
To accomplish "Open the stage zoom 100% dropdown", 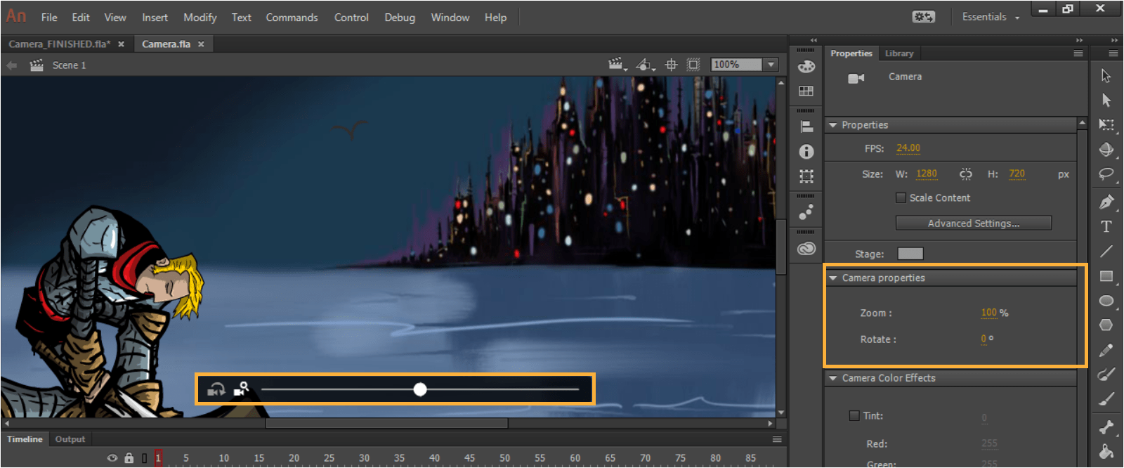I will click(771, 65).
